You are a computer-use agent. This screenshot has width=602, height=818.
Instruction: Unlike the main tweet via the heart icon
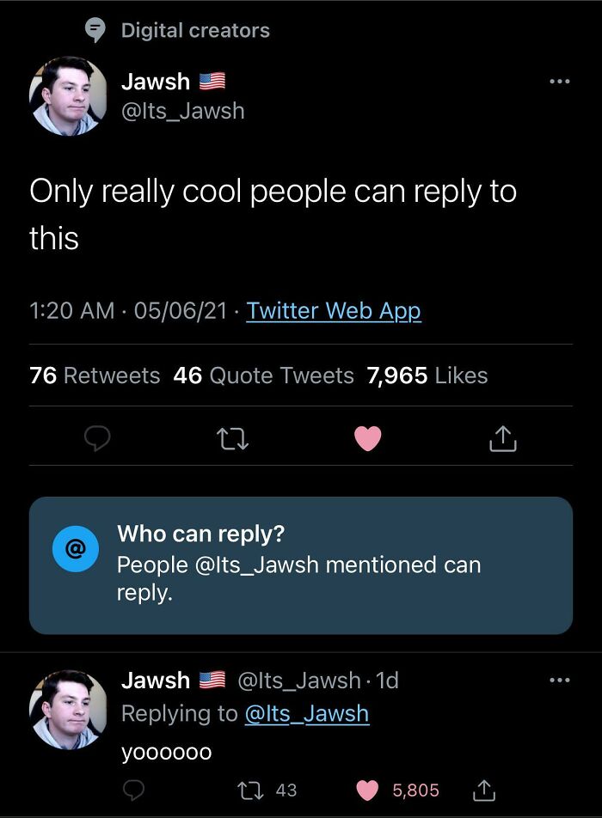(368, 439)
